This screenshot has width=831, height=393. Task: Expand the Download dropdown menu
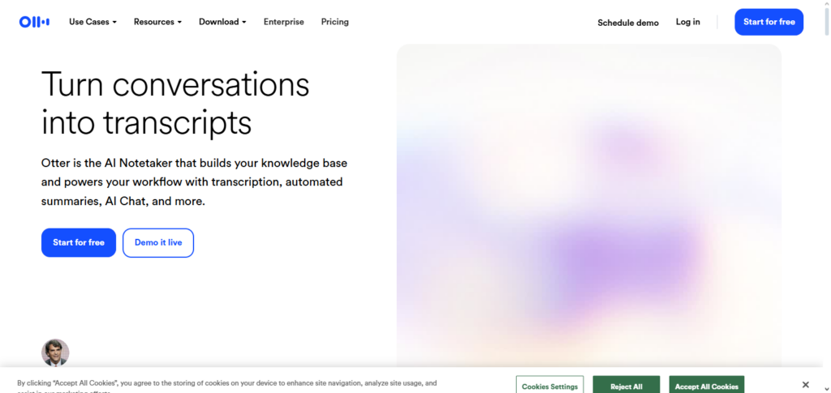coord(222,22)
